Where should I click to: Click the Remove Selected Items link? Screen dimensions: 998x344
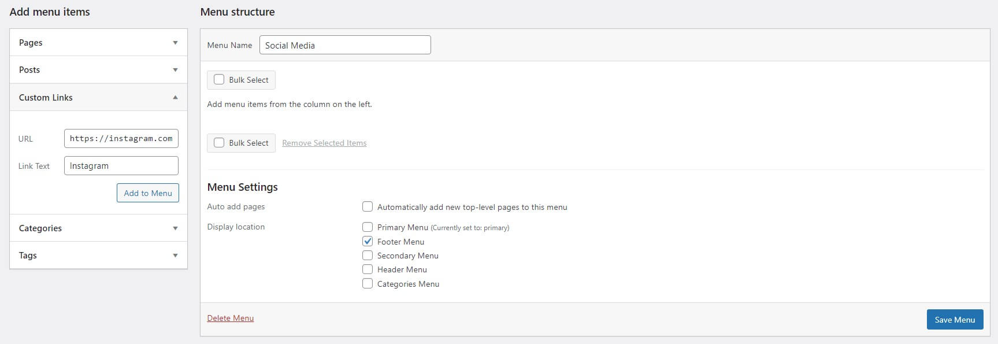click(324, 143)
